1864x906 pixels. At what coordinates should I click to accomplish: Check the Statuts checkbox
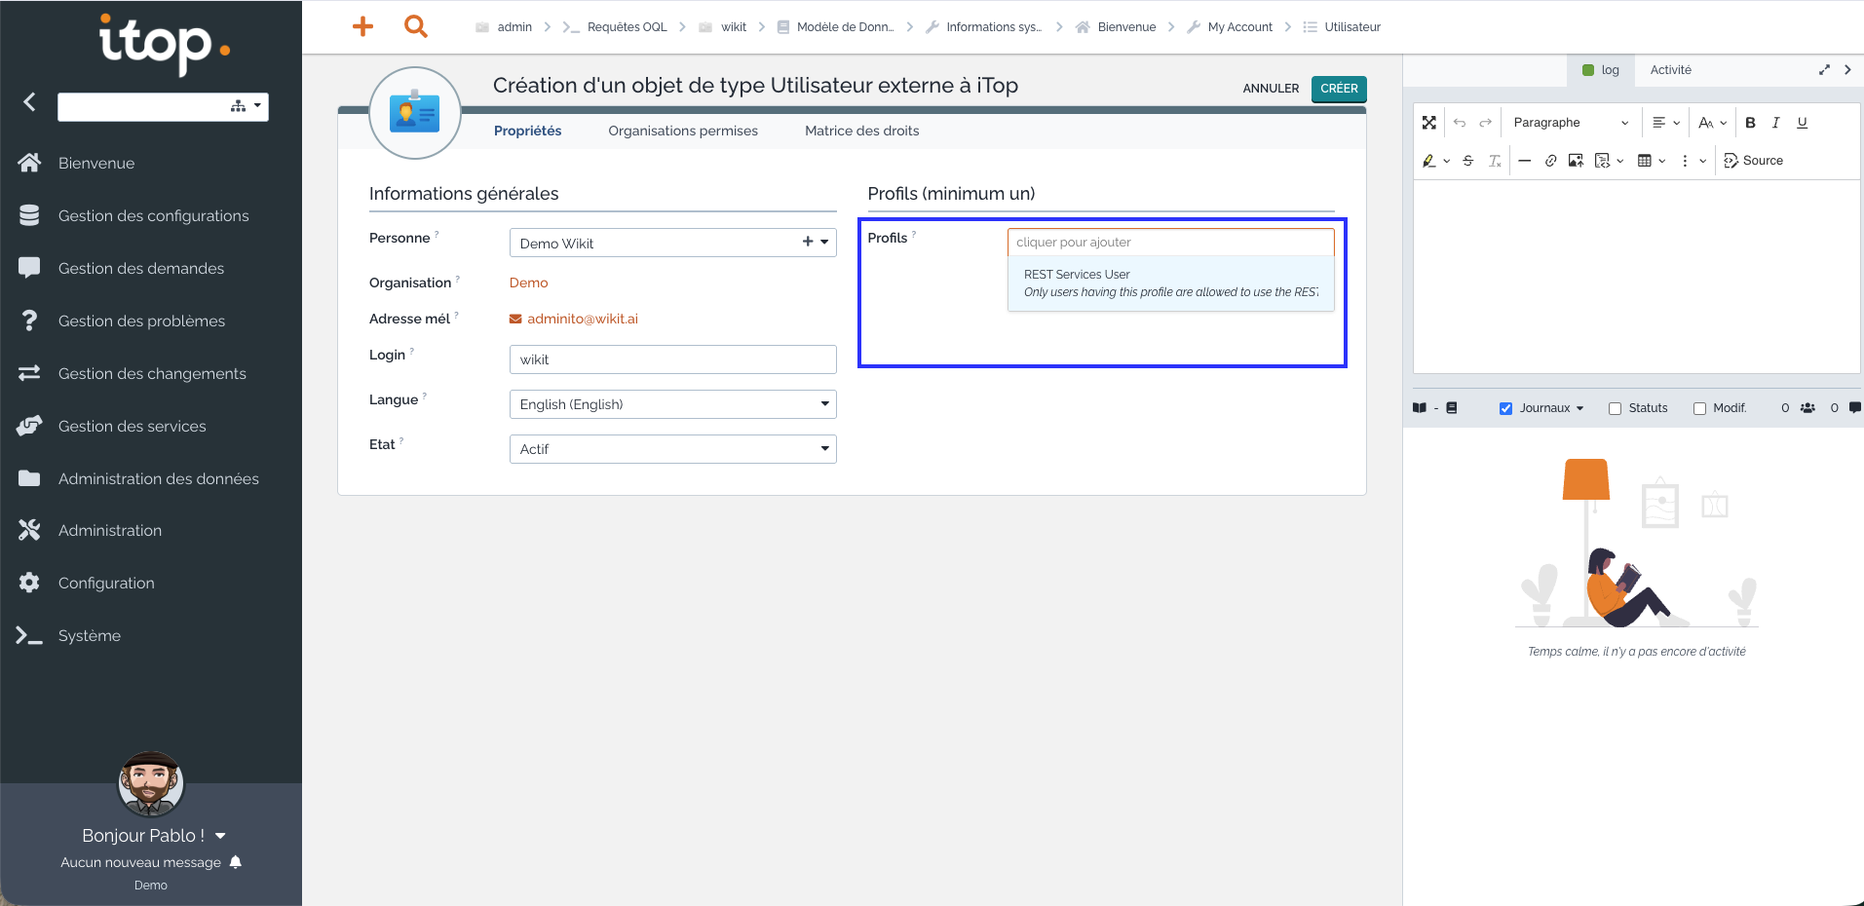tap(1615, 408)
